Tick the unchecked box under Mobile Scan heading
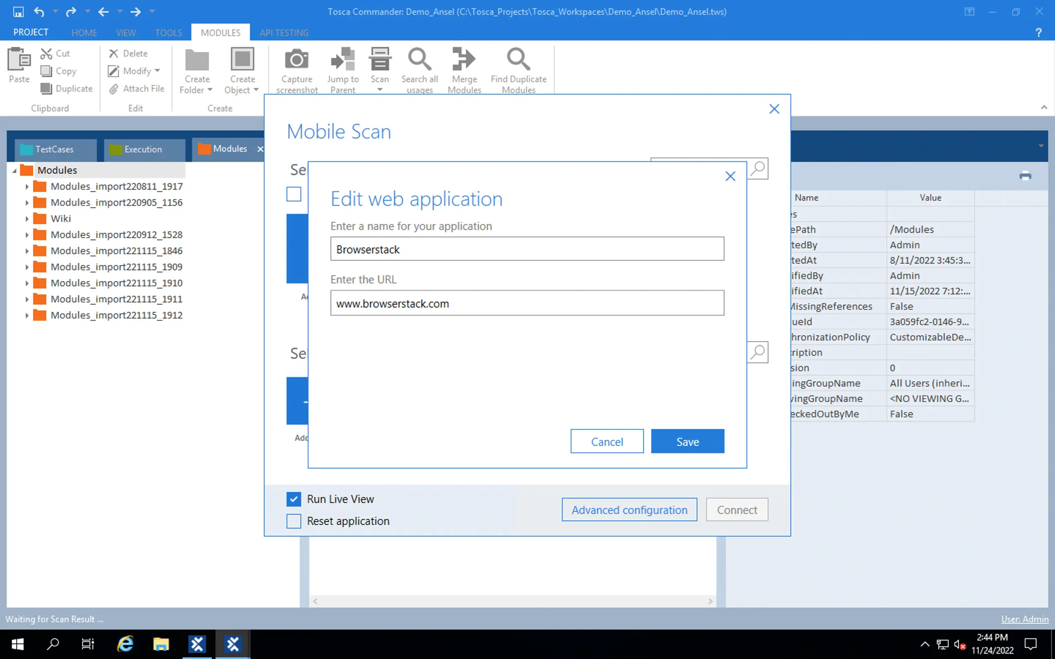Image resolution: width=1055 pixels, height=659 pixels. click(293, 194)
